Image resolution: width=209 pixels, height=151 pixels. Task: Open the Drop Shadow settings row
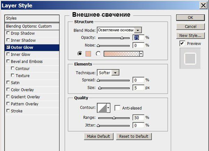click(x=32, y=33)
